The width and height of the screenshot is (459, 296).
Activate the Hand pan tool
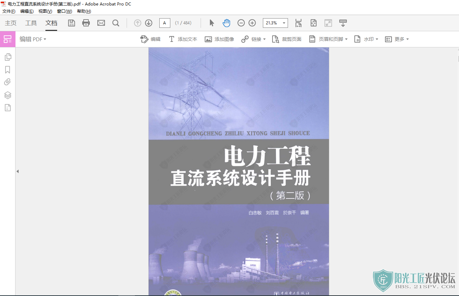226,23
